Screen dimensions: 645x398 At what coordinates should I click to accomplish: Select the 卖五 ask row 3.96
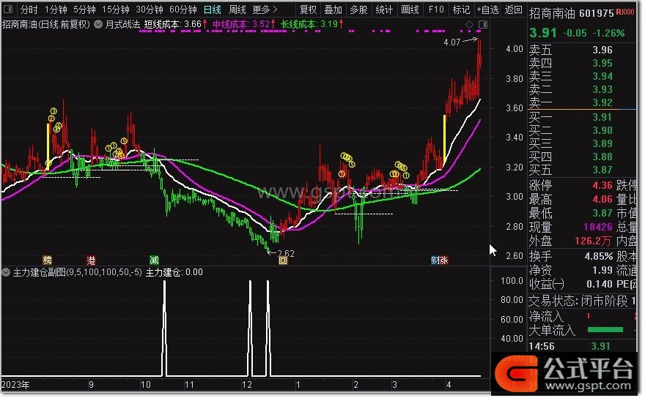tap(582, 50)
